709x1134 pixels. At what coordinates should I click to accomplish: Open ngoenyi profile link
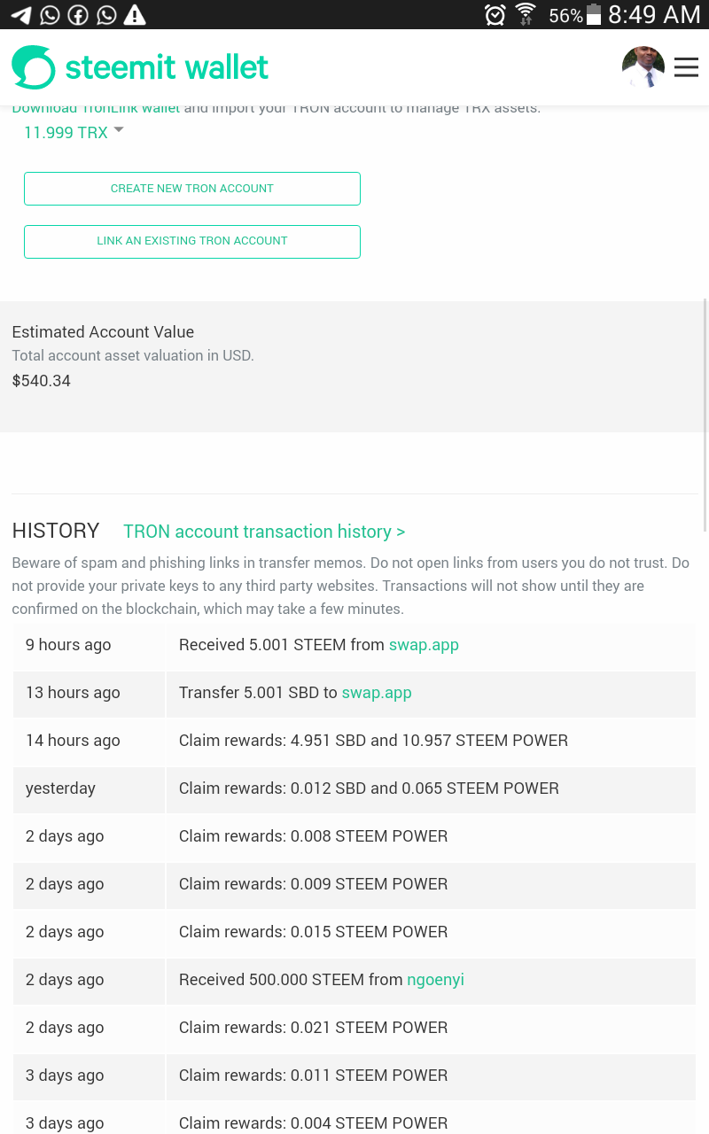click(435, 980)
